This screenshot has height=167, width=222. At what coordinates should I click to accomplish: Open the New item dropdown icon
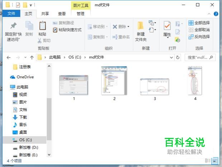(152, 23)
